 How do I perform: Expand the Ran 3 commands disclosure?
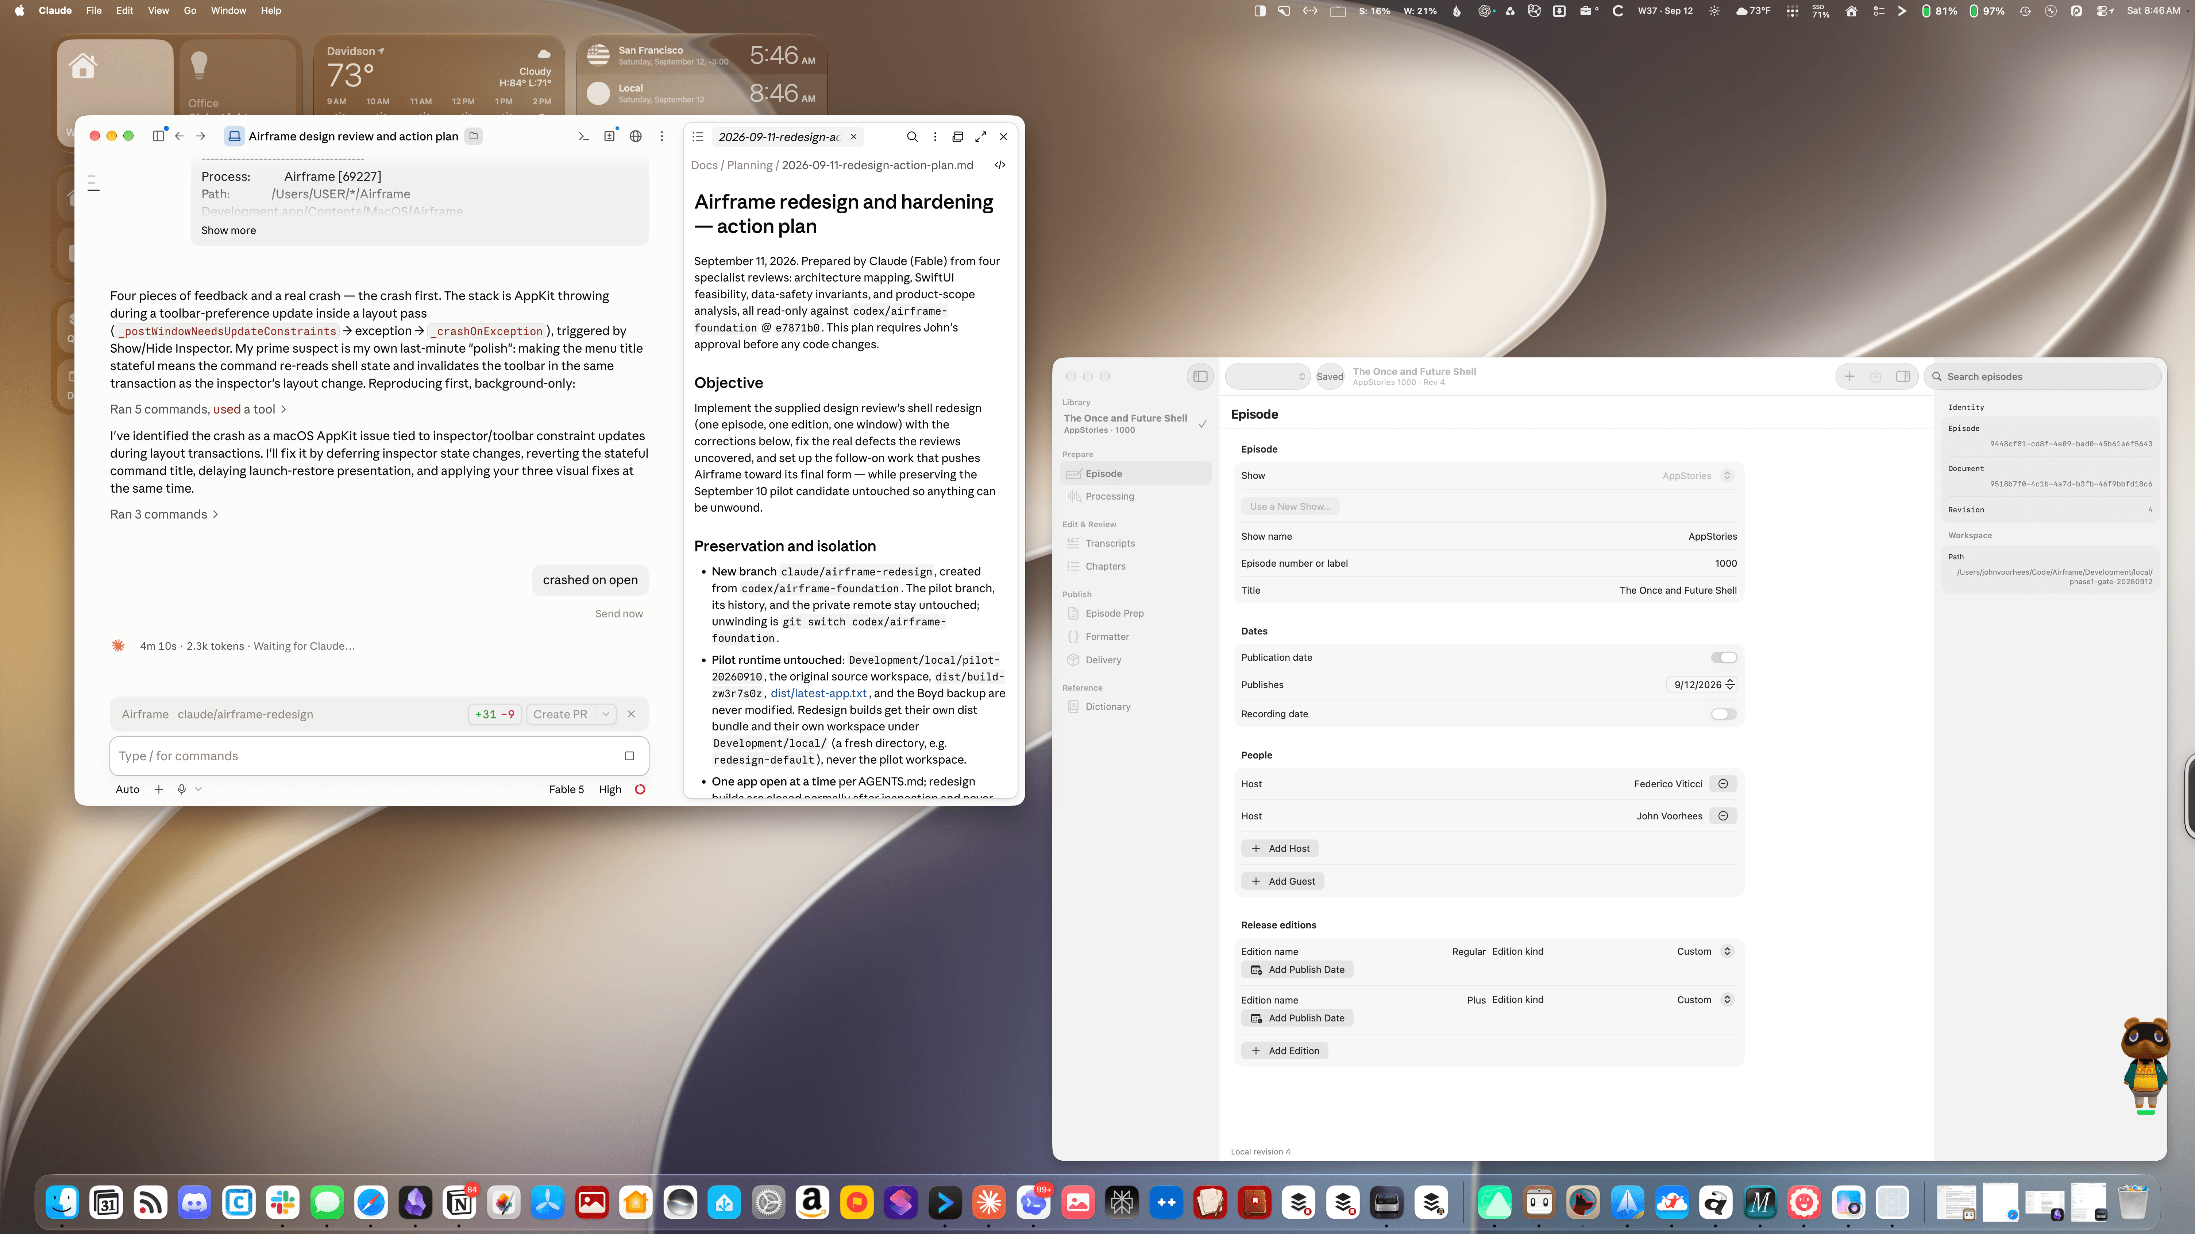(165, 515)
